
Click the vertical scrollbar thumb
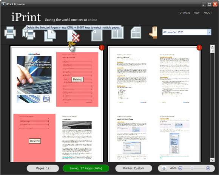(x=212, y=51)
